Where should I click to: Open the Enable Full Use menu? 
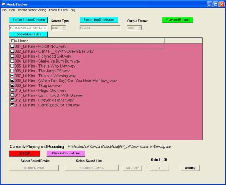pyautogui.click(x=58, y=10)
